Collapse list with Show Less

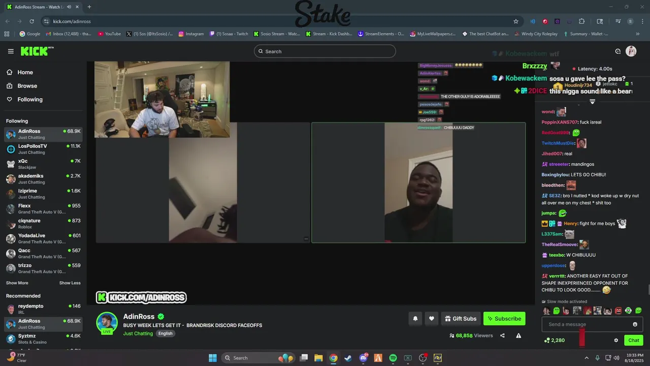coord(70,283)
